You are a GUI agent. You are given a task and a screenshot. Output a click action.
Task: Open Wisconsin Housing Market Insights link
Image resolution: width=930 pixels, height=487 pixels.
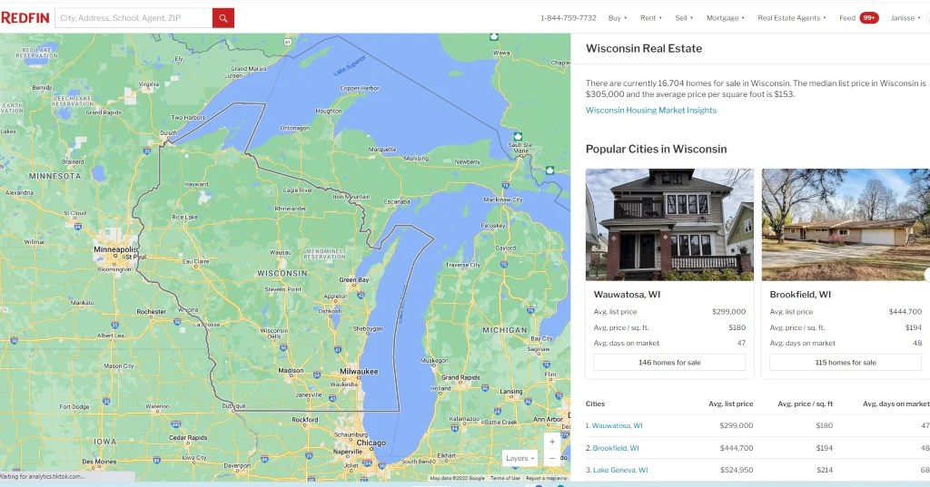point(650,111)
